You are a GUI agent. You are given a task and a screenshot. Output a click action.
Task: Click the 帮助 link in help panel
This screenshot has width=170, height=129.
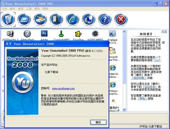tap(142, 99)
